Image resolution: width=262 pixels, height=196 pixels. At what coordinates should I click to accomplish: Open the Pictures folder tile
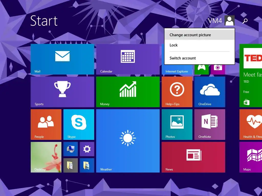tap(87, 165)
